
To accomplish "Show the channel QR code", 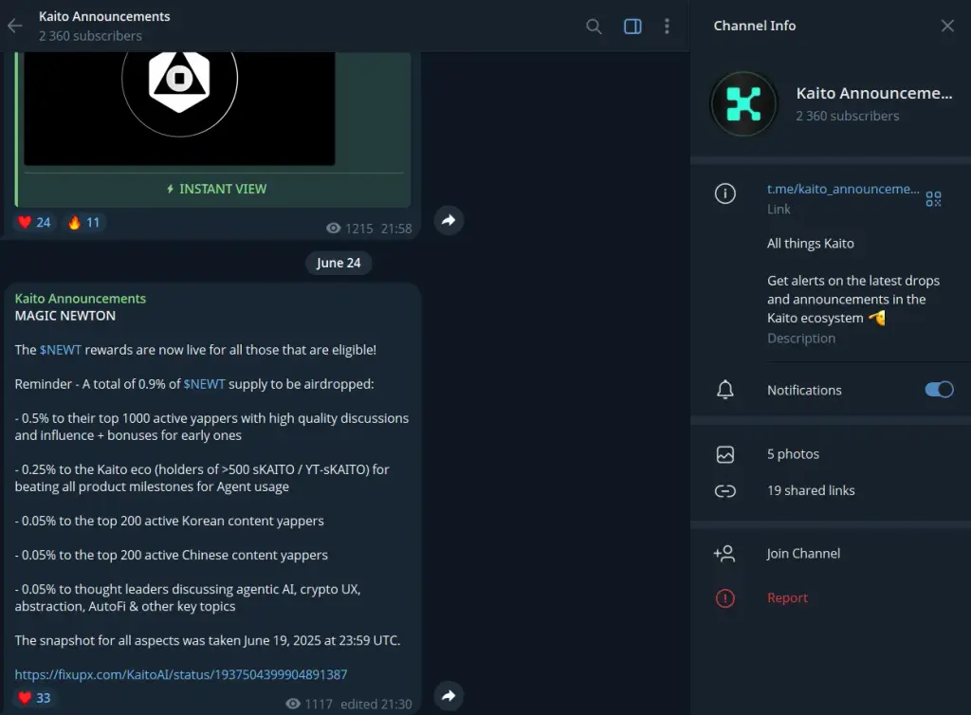I will coord(933,198).
